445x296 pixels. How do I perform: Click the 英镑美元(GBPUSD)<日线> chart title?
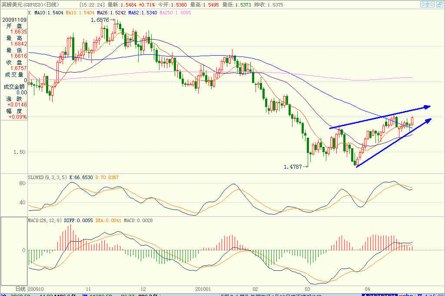click(30, 4)
